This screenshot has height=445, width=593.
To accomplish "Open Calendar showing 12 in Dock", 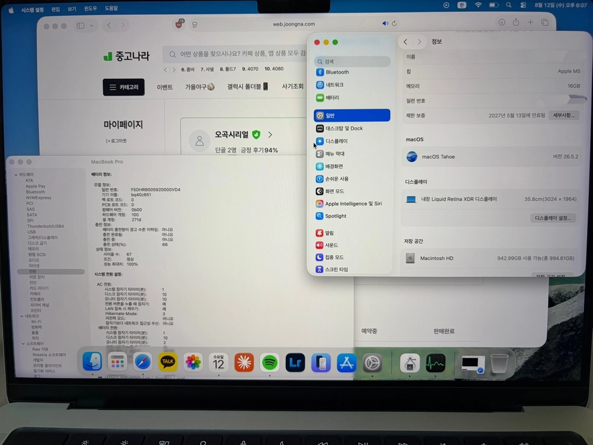I will coord(218,363).
